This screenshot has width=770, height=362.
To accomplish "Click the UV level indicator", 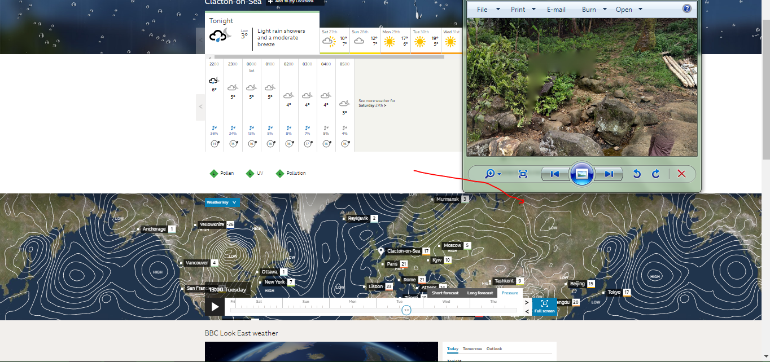I will pos(255,173).
